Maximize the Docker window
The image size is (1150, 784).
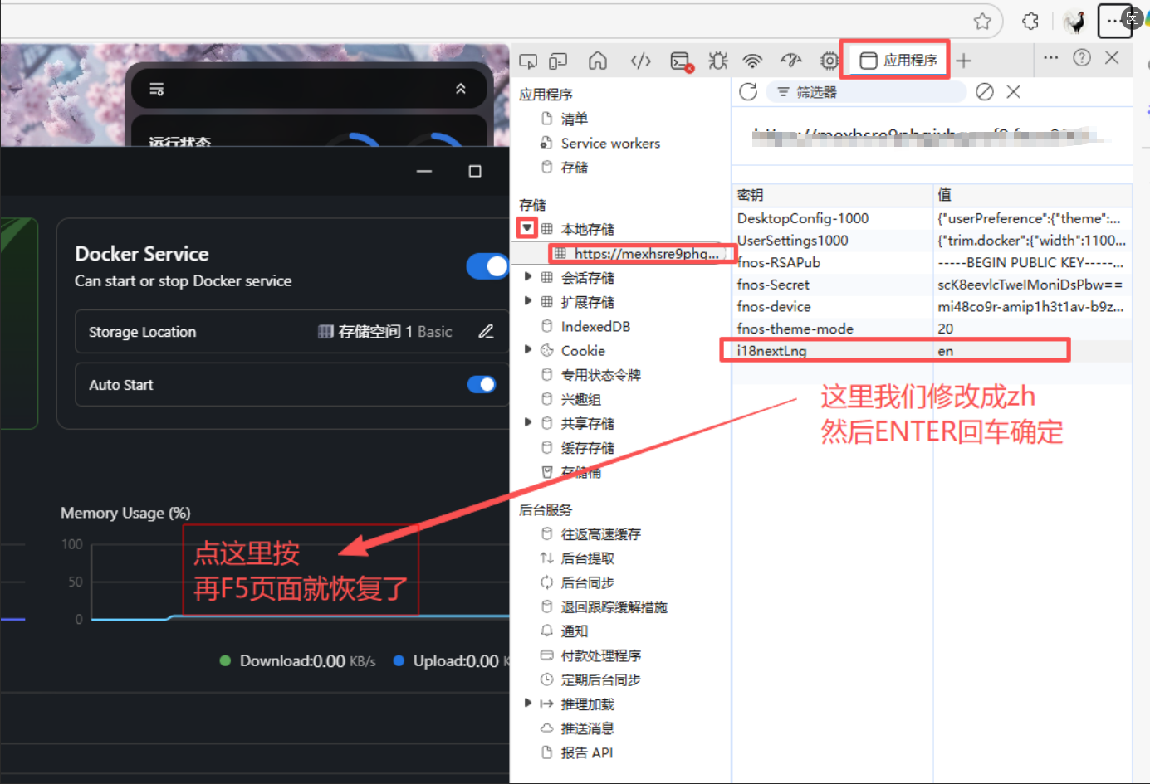tap(475, 171)
